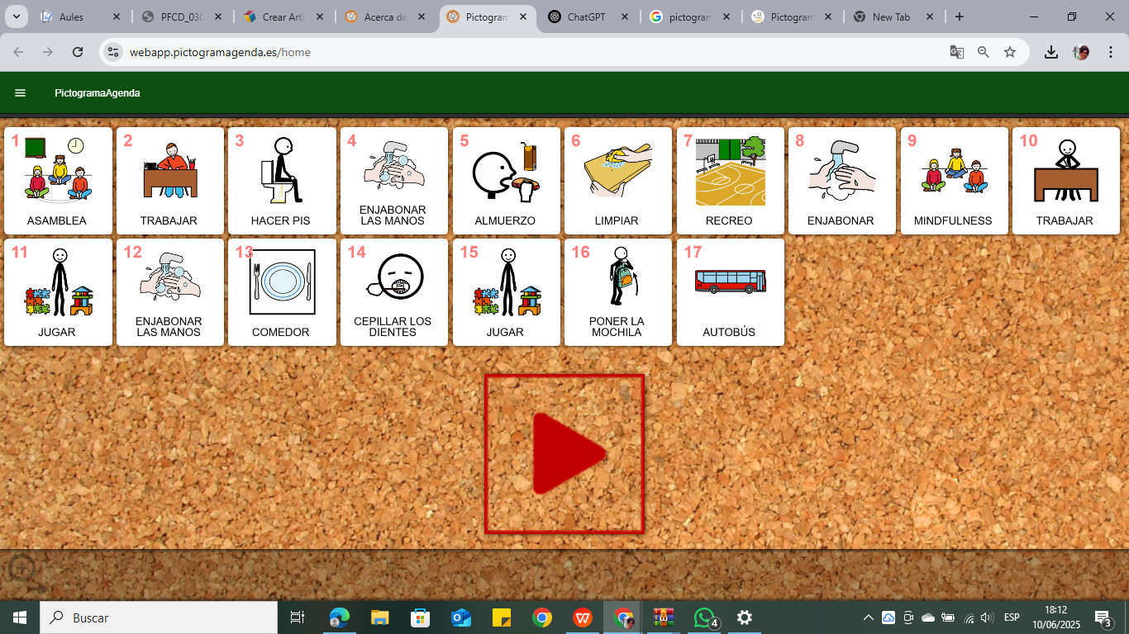The height and width of the screenshot is (634, 1129).
Task: Open the Google Translate icon in address bar
Action: pyautogui.click(x=956, y=51)
